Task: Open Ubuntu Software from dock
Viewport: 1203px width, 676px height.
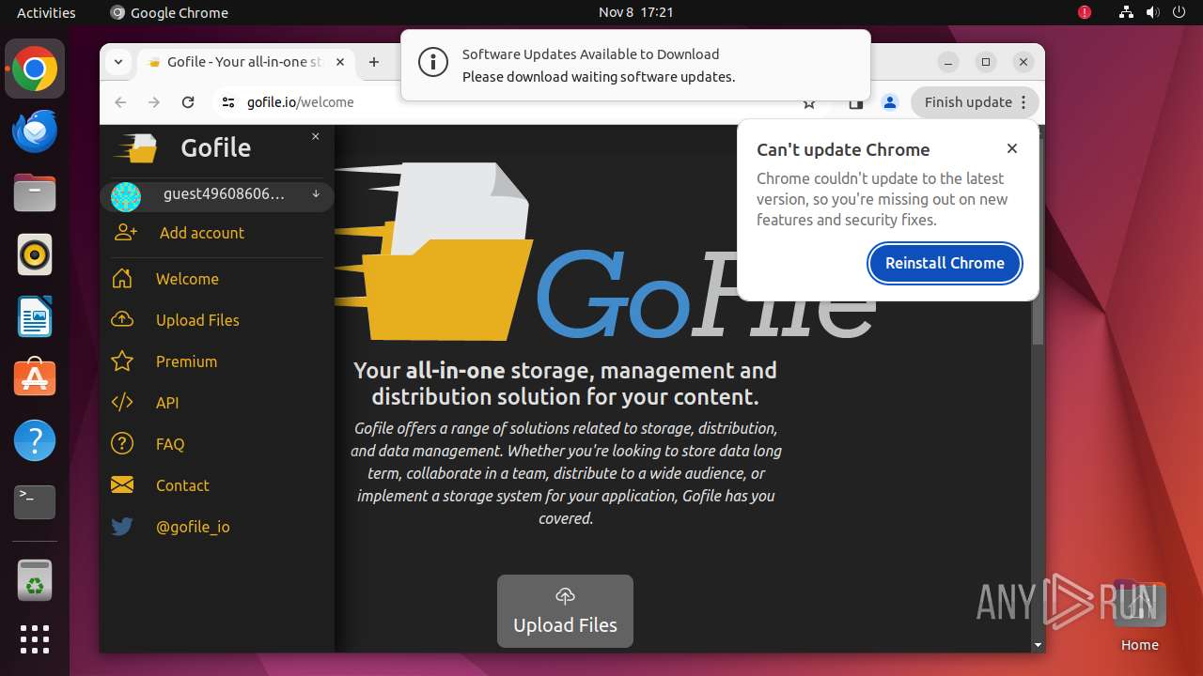Action: 35,378
